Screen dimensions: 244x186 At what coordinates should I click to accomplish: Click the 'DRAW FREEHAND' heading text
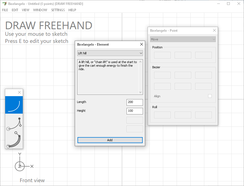[x=49, y=25]
